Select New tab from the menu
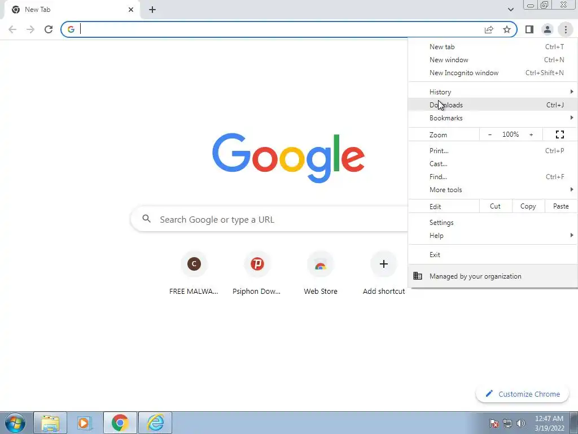This screenshot has width=578, height=434. [493, 47]
